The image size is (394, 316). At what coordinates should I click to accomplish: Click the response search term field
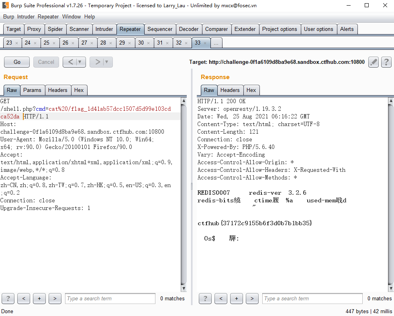pyautogui.click(x=312, y=298)
